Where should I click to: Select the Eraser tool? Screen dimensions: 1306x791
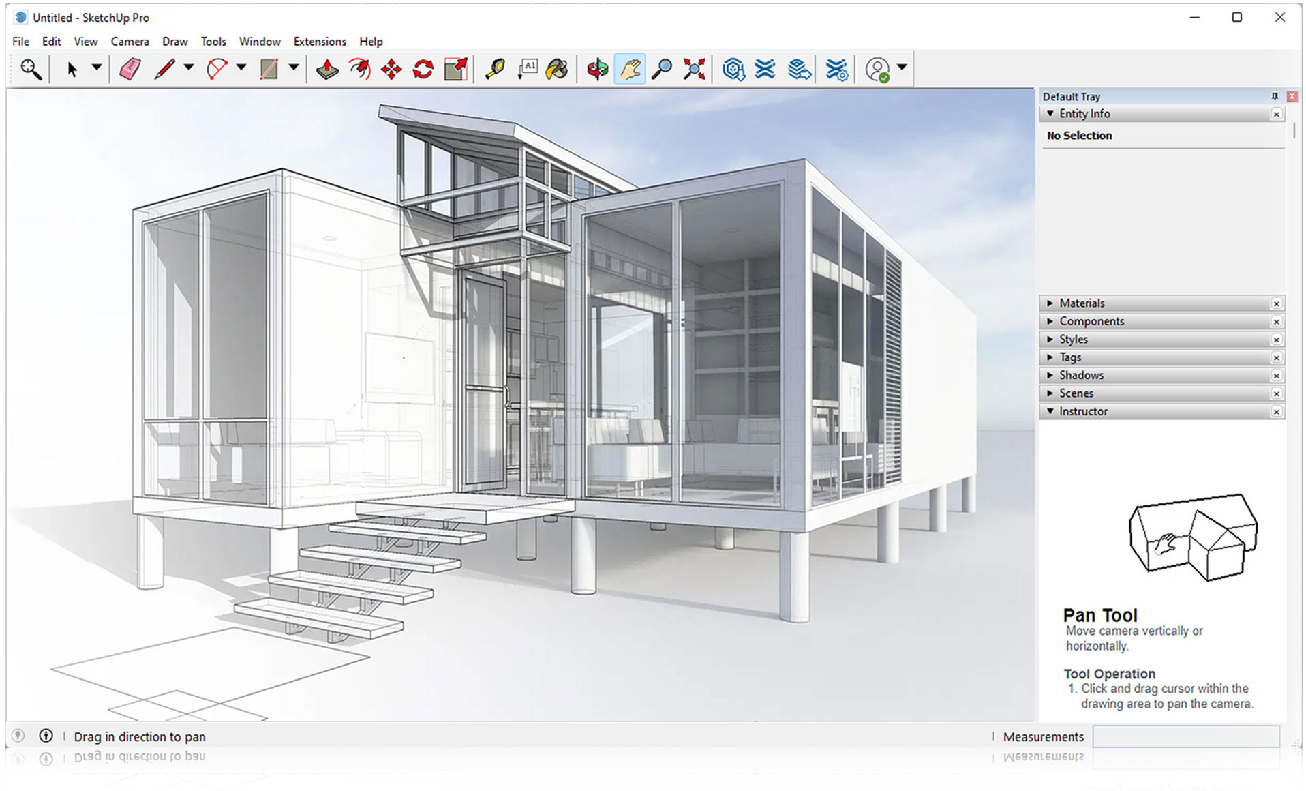pos(130,68)
